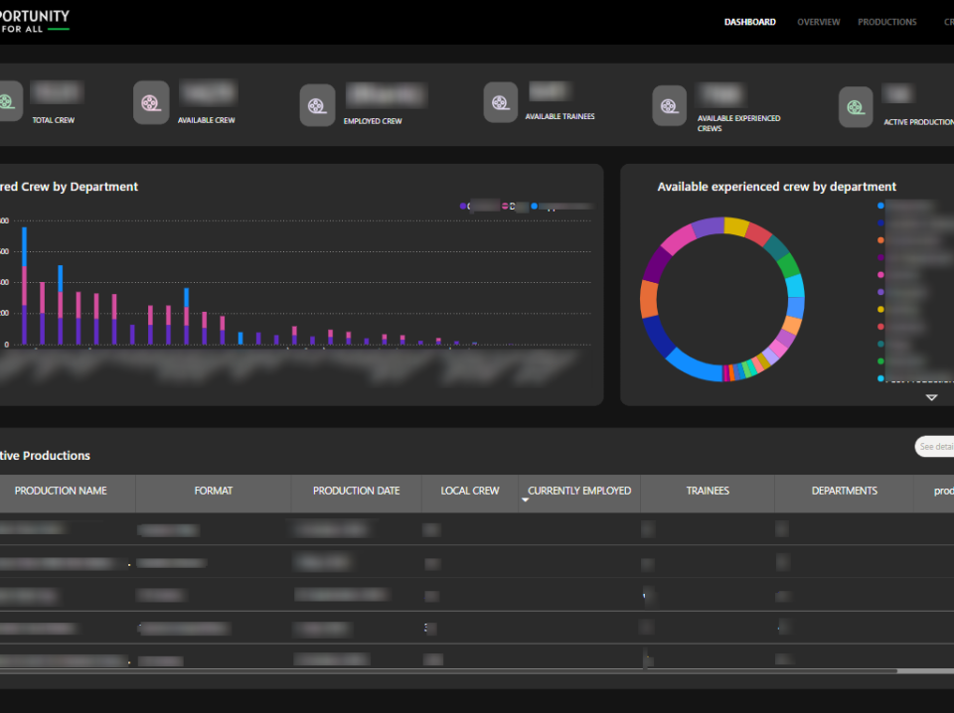This screenshot has width=954, height=713.
Task: Open the Dashboard nav item
Action: coord(749,22)
